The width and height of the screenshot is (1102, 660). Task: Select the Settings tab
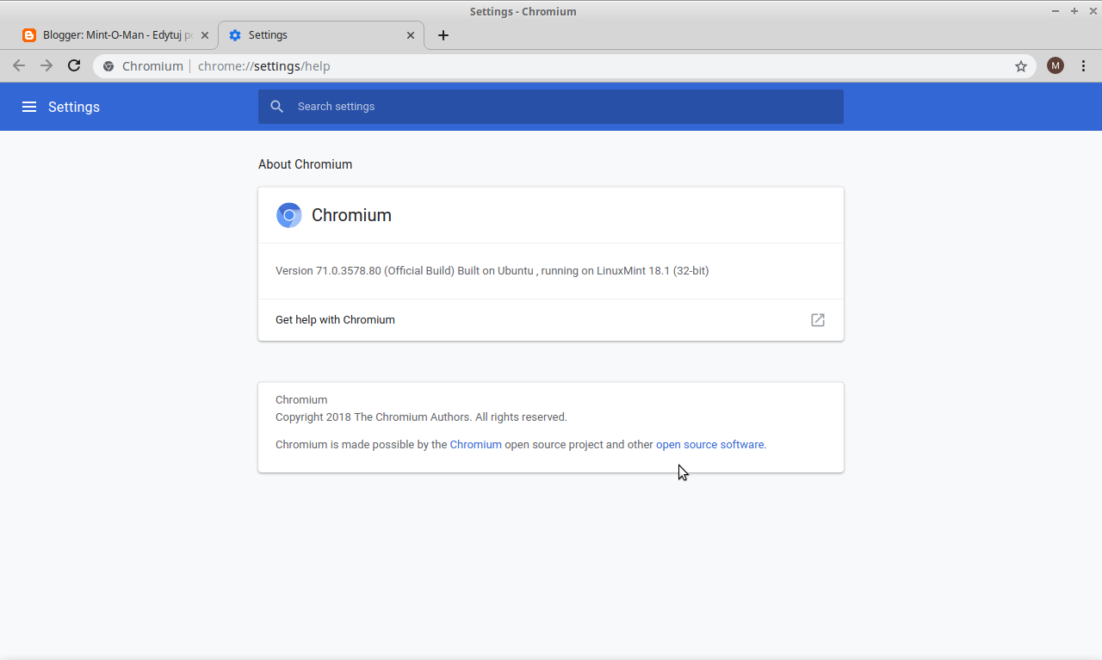pyautogui.click(x=321, y=35)
